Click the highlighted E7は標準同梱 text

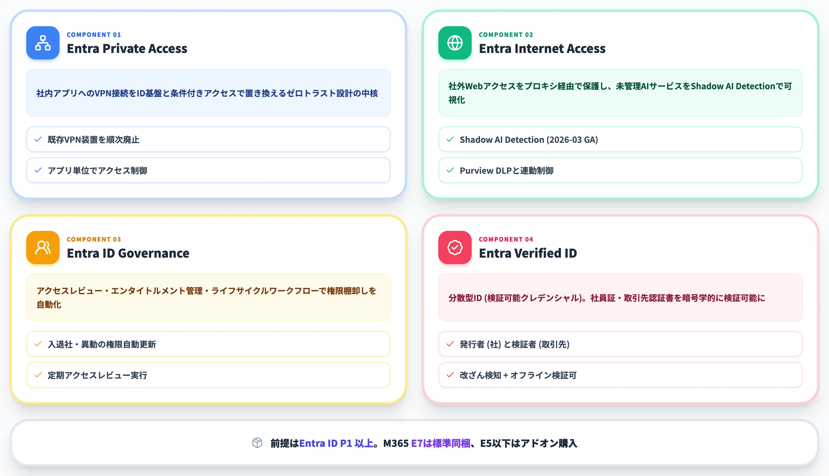441,443
